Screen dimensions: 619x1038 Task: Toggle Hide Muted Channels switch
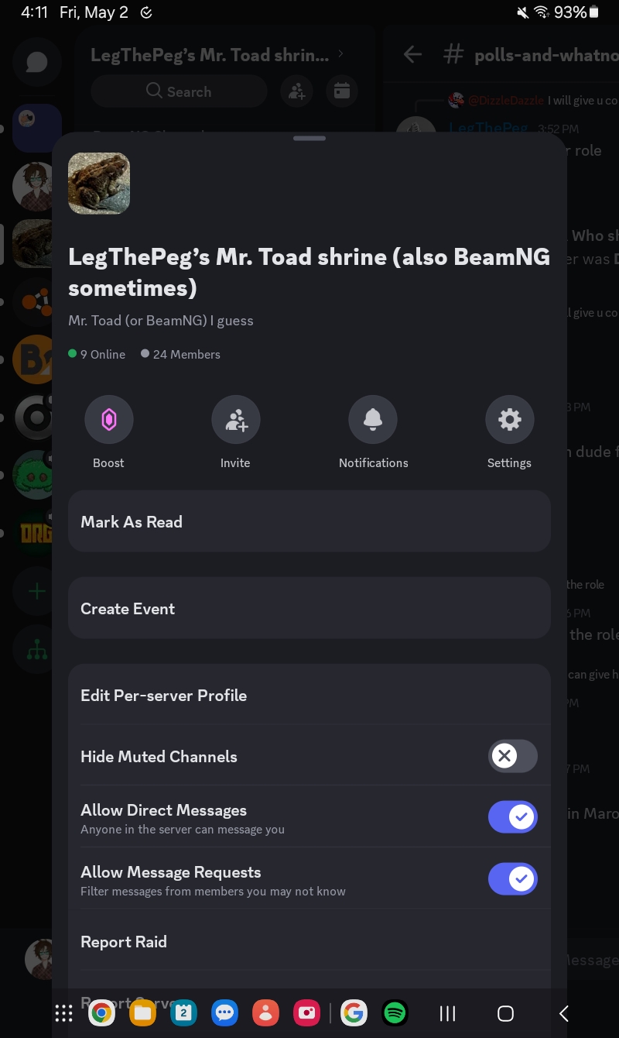pos(512,756)
